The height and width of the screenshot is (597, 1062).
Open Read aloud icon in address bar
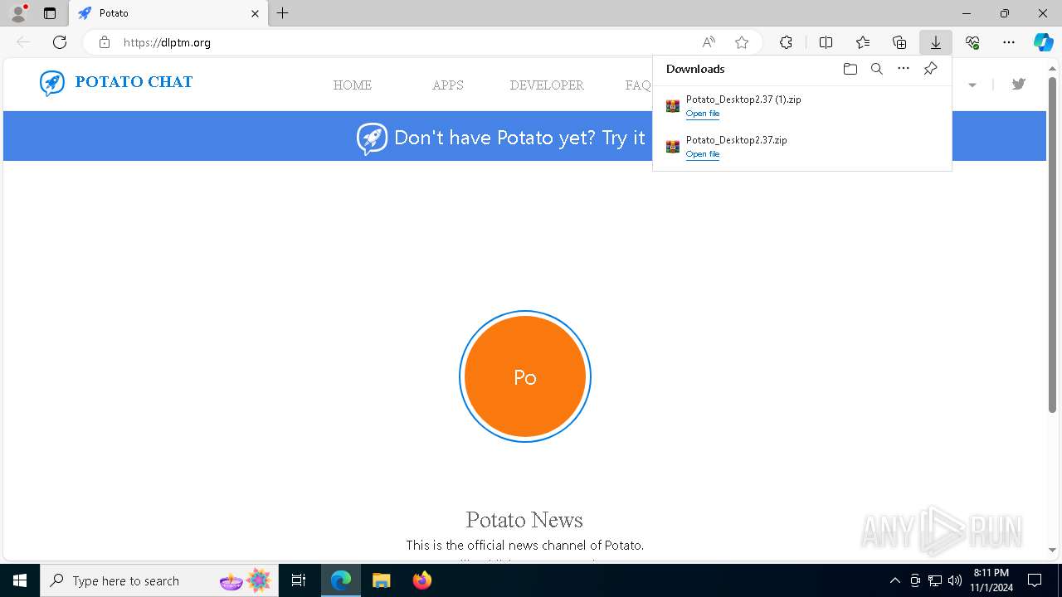[709, 42]
